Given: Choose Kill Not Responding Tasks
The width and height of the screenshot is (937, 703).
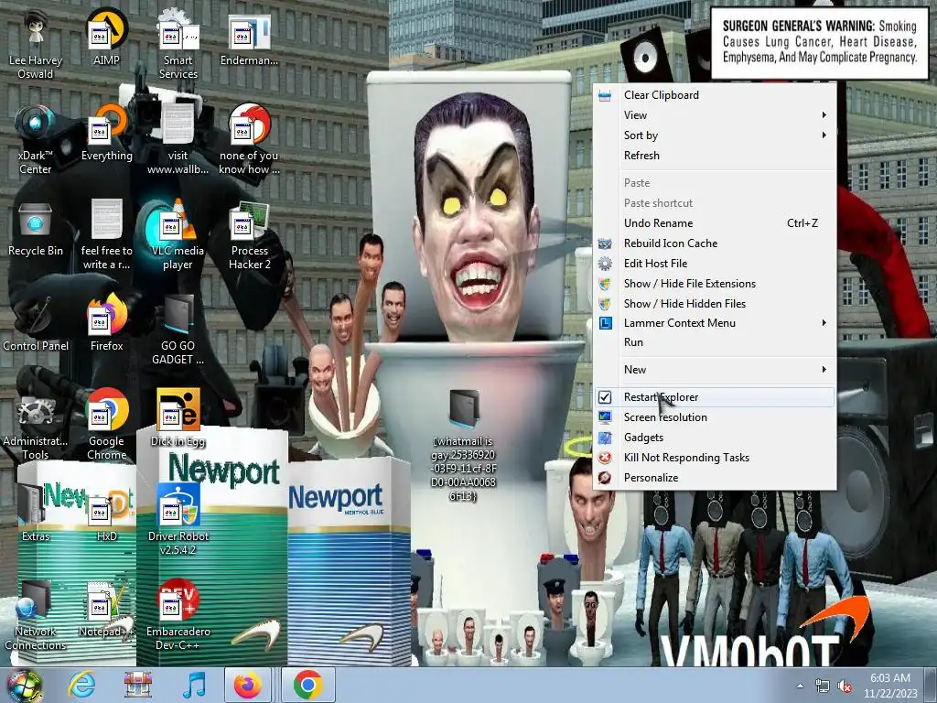Looking at the screenshot, I should pyautogui.click(x=714, y=458).
